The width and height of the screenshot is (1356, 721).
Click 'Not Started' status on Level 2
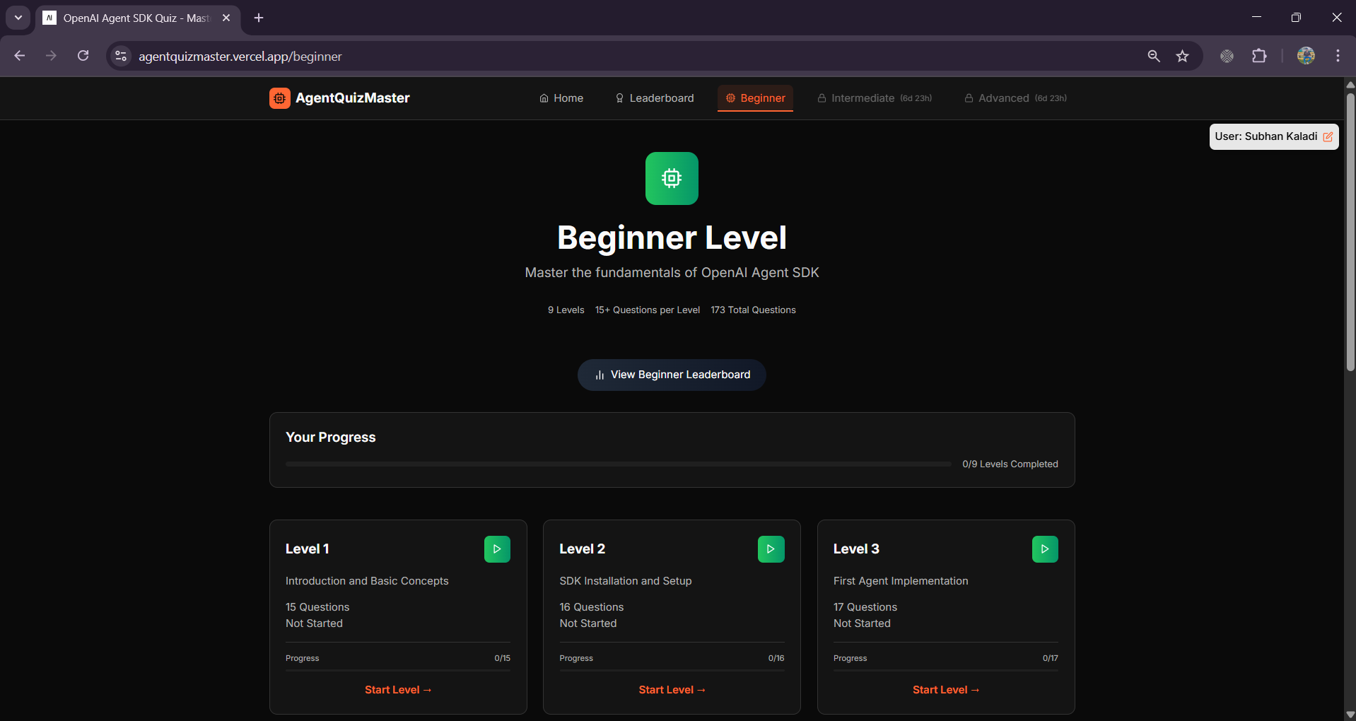click(588, 623)
